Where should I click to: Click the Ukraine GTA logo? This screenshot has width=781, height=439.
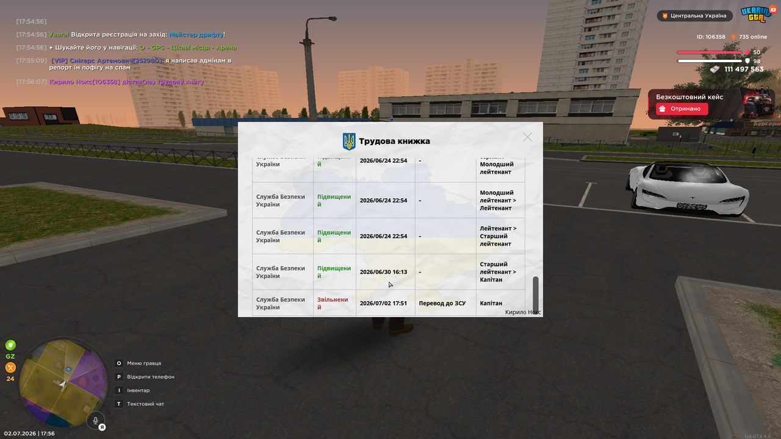(755, 15)
